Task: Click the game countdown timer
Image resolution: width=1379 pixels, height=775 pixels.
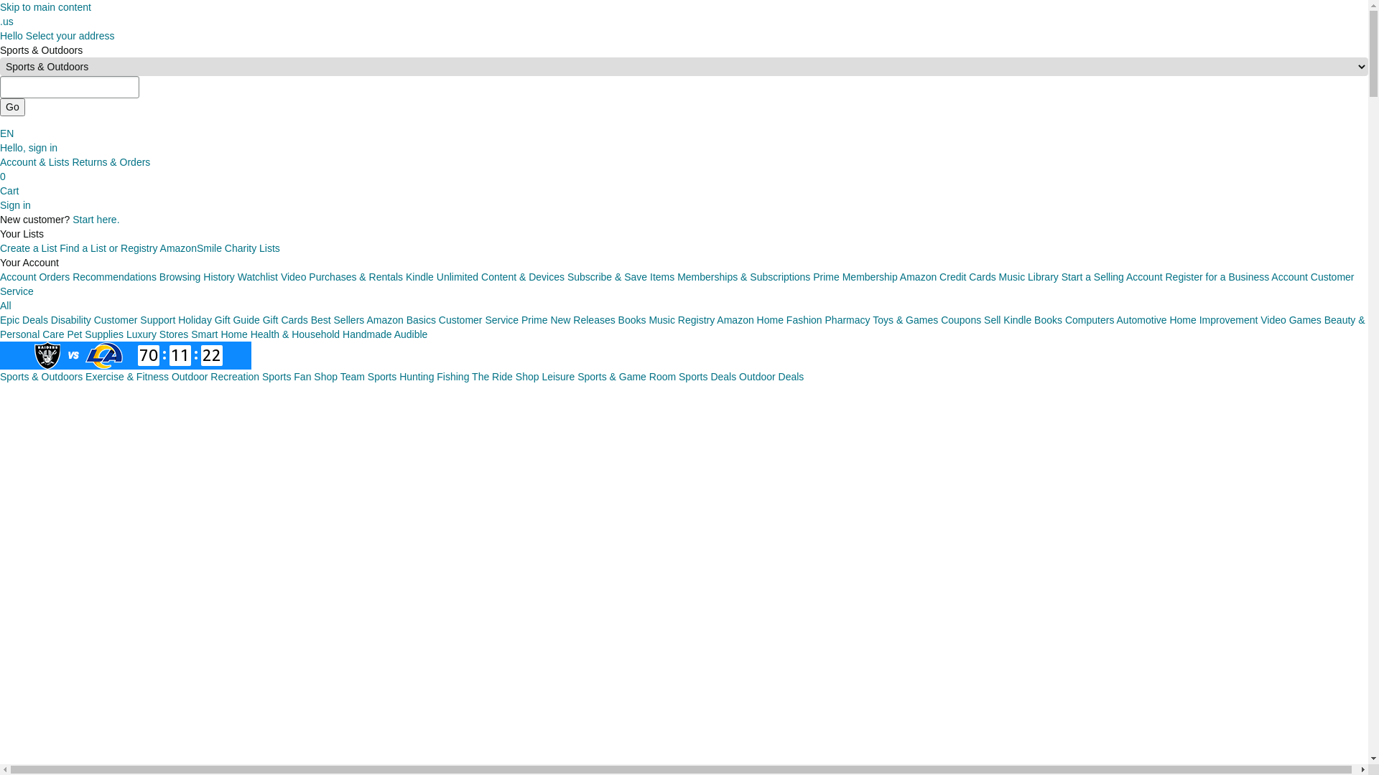Action: pos(180,356)
